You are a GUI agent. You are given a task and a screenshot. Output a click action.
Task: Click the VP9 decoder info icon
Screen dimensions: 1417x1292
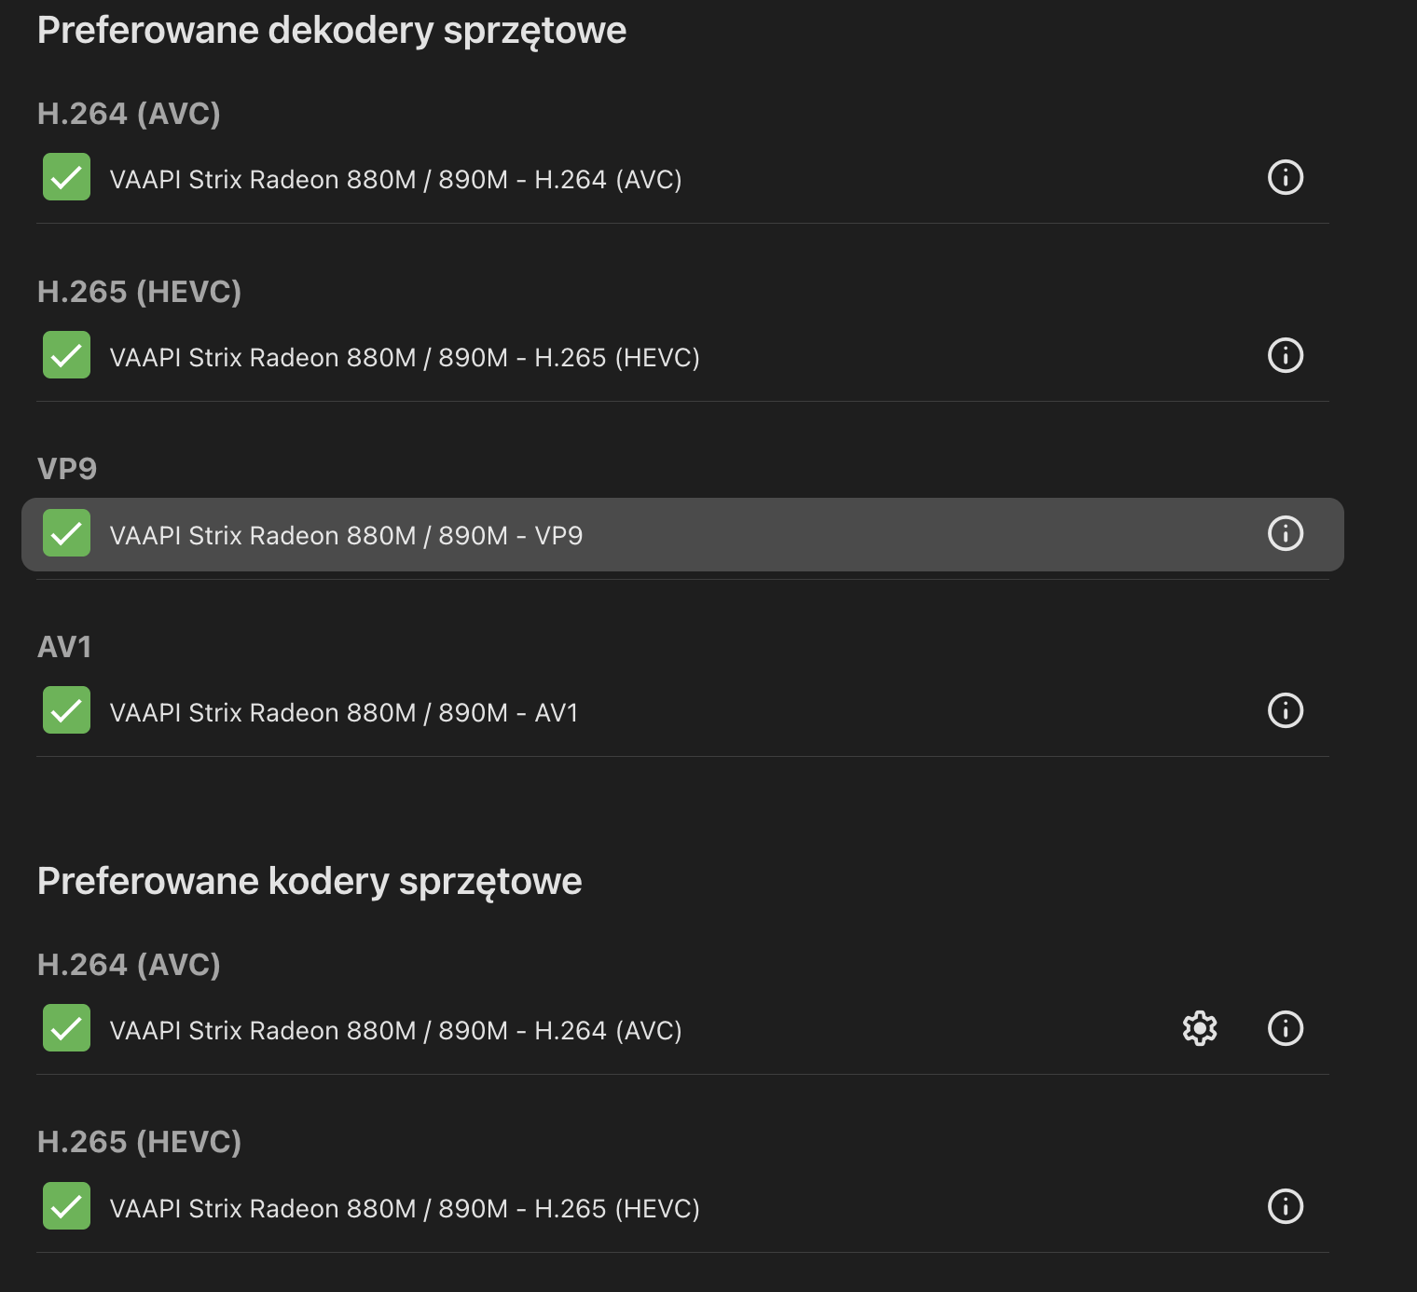click(1286, 533)
